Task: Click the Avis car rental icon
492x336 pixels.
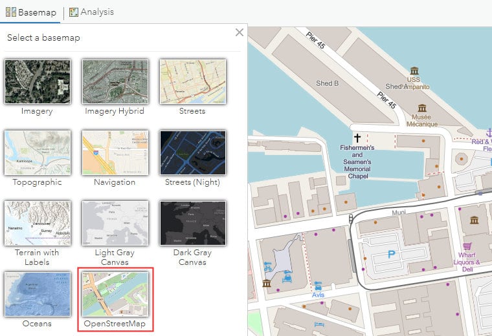Action: click(317, 286)
